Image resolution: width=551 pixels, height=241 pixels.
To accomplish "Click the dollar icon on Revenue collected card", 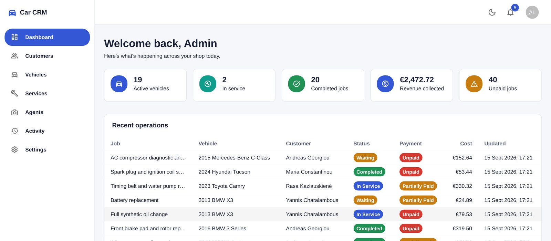I will [x=385, y=84].
